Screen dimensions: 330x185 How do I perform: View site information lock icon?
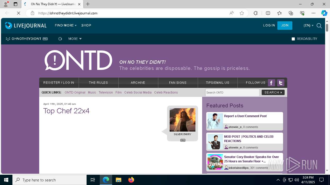pos(32,13)
